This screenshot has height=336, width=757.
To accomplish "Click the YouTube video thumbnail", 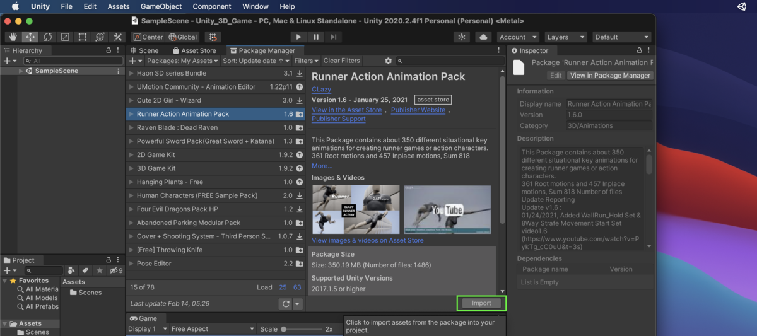I will tap(447, 209).
